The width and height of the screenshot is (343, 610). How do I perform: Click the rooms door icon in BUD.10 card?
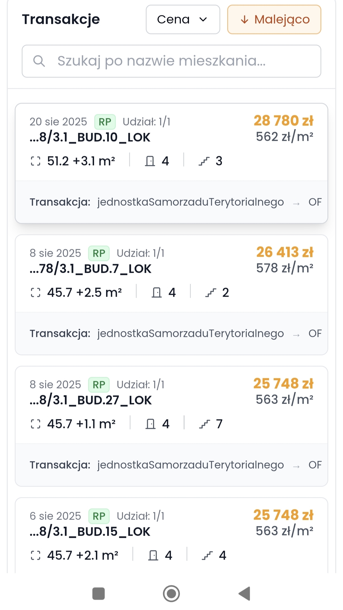150,161
